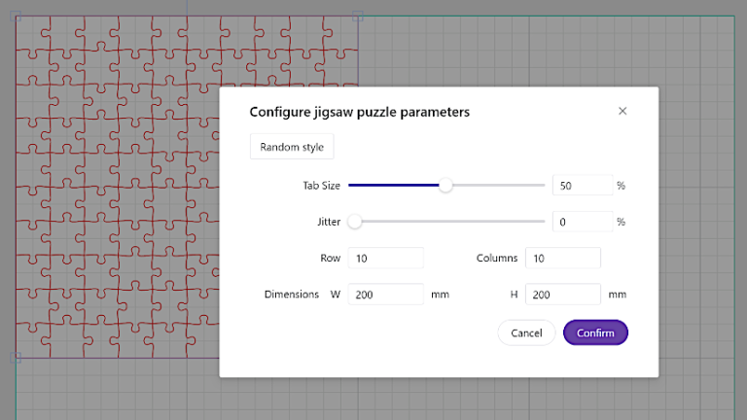
Task: Click the puzzle's bottom-left selection handle
Action: (16, 358)
